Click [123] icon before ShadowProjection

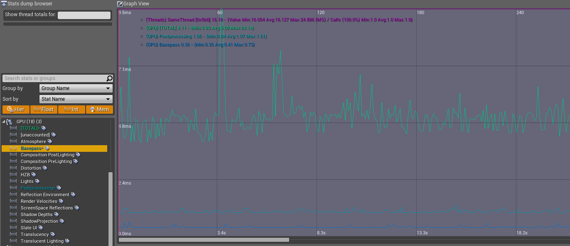(x=13, y=221)
